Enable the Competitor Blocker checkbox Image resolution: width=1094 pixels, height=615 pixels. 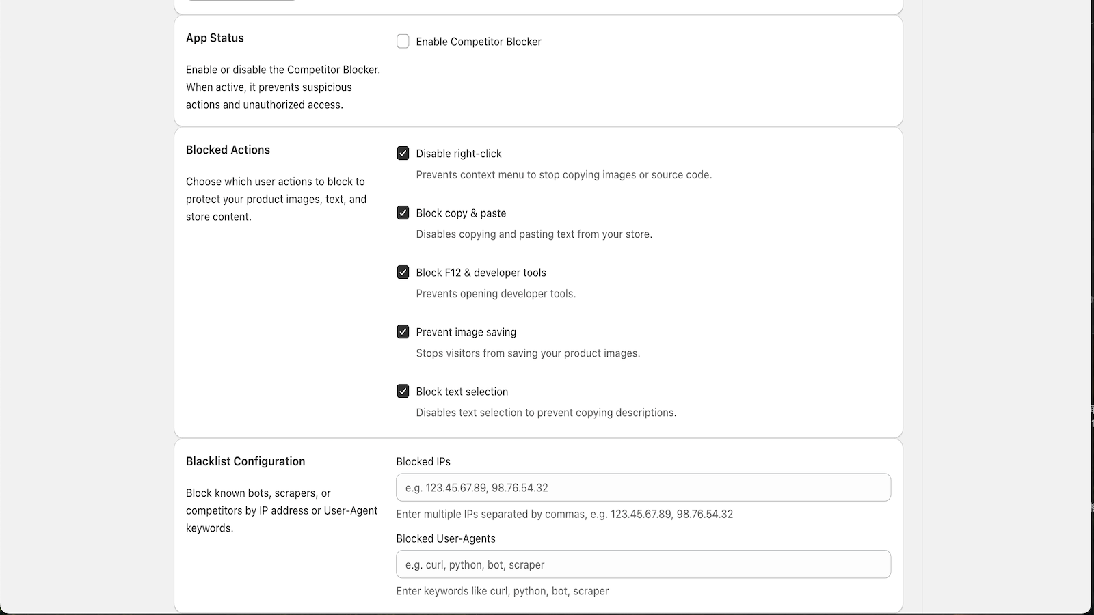[403, 42]
